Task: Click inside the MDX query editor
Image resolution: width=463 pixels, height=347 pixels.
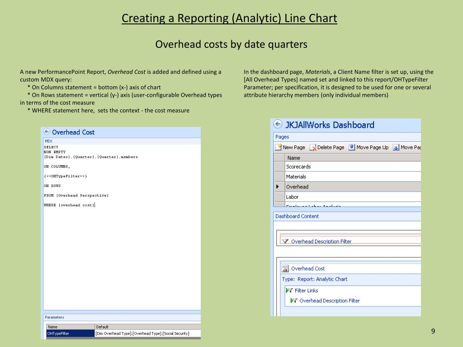Action: click(x=122, y=227)
